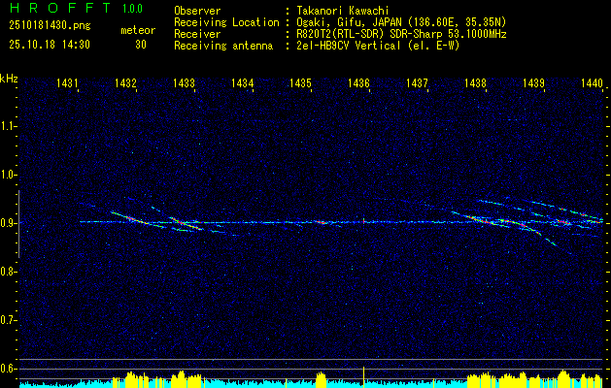Click the 1434 time axis marker
The image size is (611, 388).
(243, 82)
